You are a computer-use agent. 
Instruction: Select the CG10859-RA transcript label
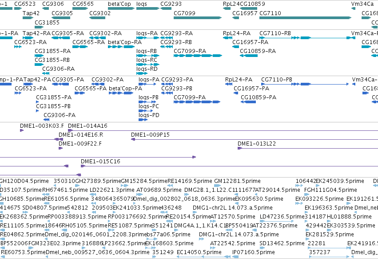258,51
